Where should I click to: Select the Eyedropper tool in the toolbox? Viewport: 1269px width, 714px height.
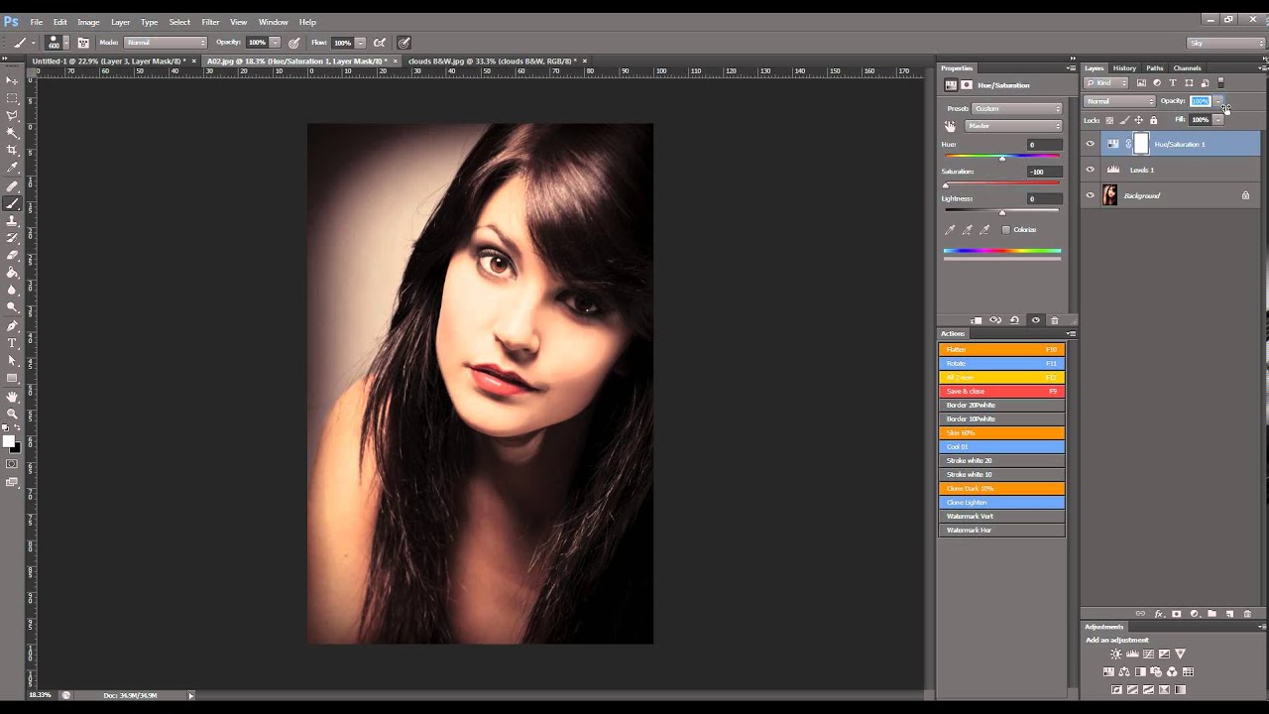coord(12,168)
